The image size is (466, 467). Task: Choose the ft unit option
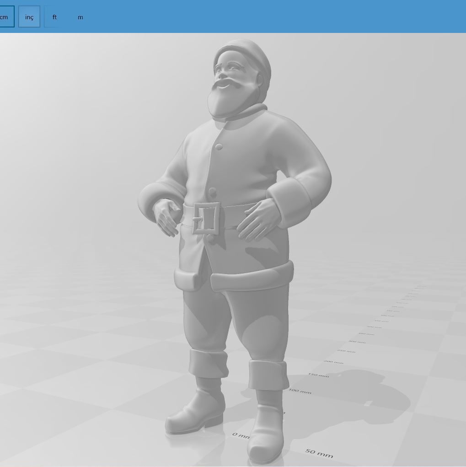[54, 16]
